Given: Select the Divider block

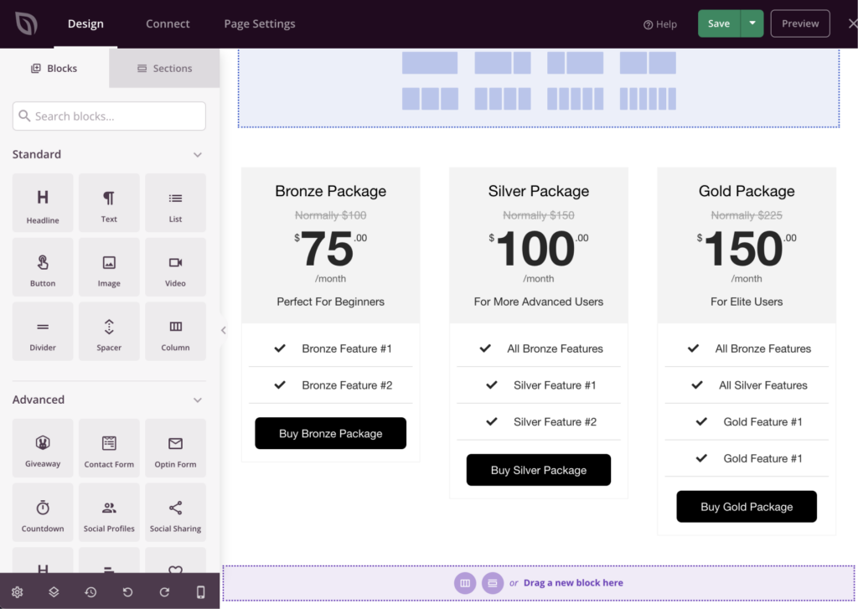Looking at the screenshot, I should click(x=43, y=331).
